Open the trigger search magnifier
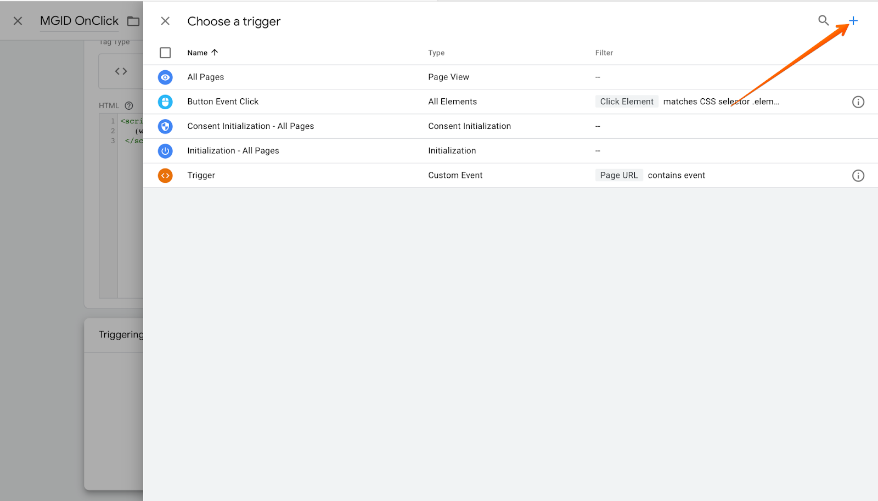 pyautogui.click(x=823, y=21)
